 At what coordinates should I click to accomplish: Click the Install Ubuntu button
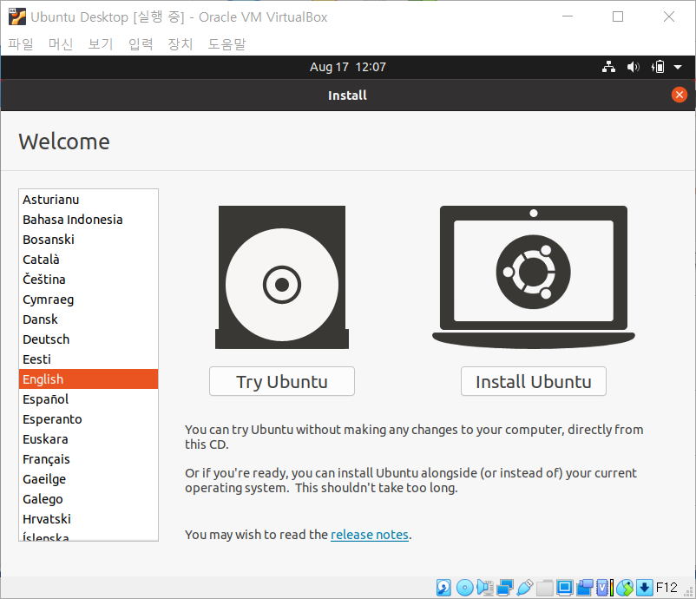(534, 381)
